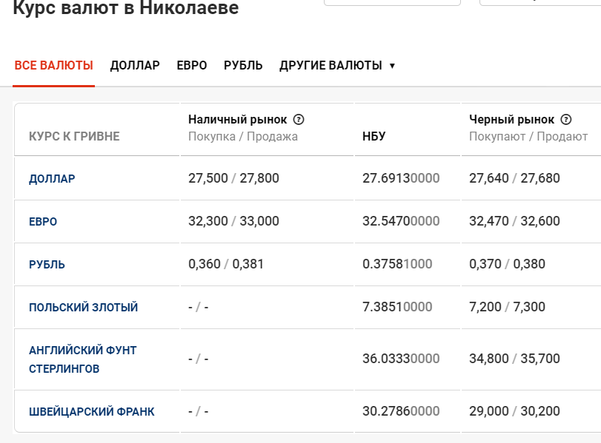Viewport: 601px width, 443px height.
Task: Click the Наличный рынок column header
Action: coord(238,120)
